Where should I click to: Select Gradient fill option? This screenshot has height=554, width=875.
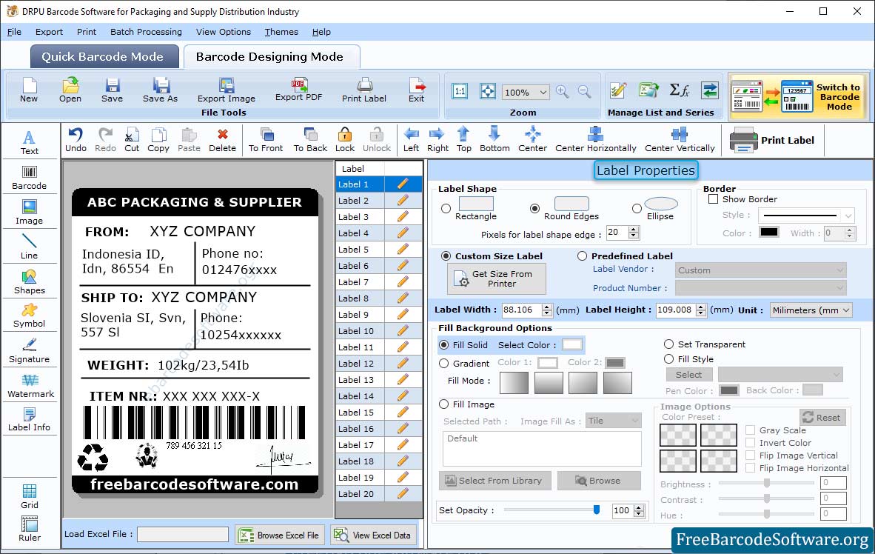[x=443, y=364]
